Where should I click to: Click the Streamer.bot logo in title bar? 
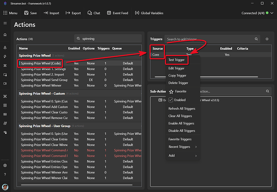5,3
